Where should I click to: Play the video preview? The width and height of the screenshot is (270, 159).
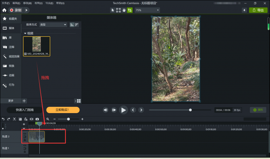click(x=123, y=110)
